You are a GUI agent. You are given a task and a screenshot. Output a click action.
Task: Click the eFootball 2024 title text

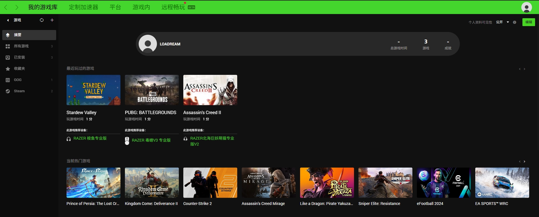point(430,204)
